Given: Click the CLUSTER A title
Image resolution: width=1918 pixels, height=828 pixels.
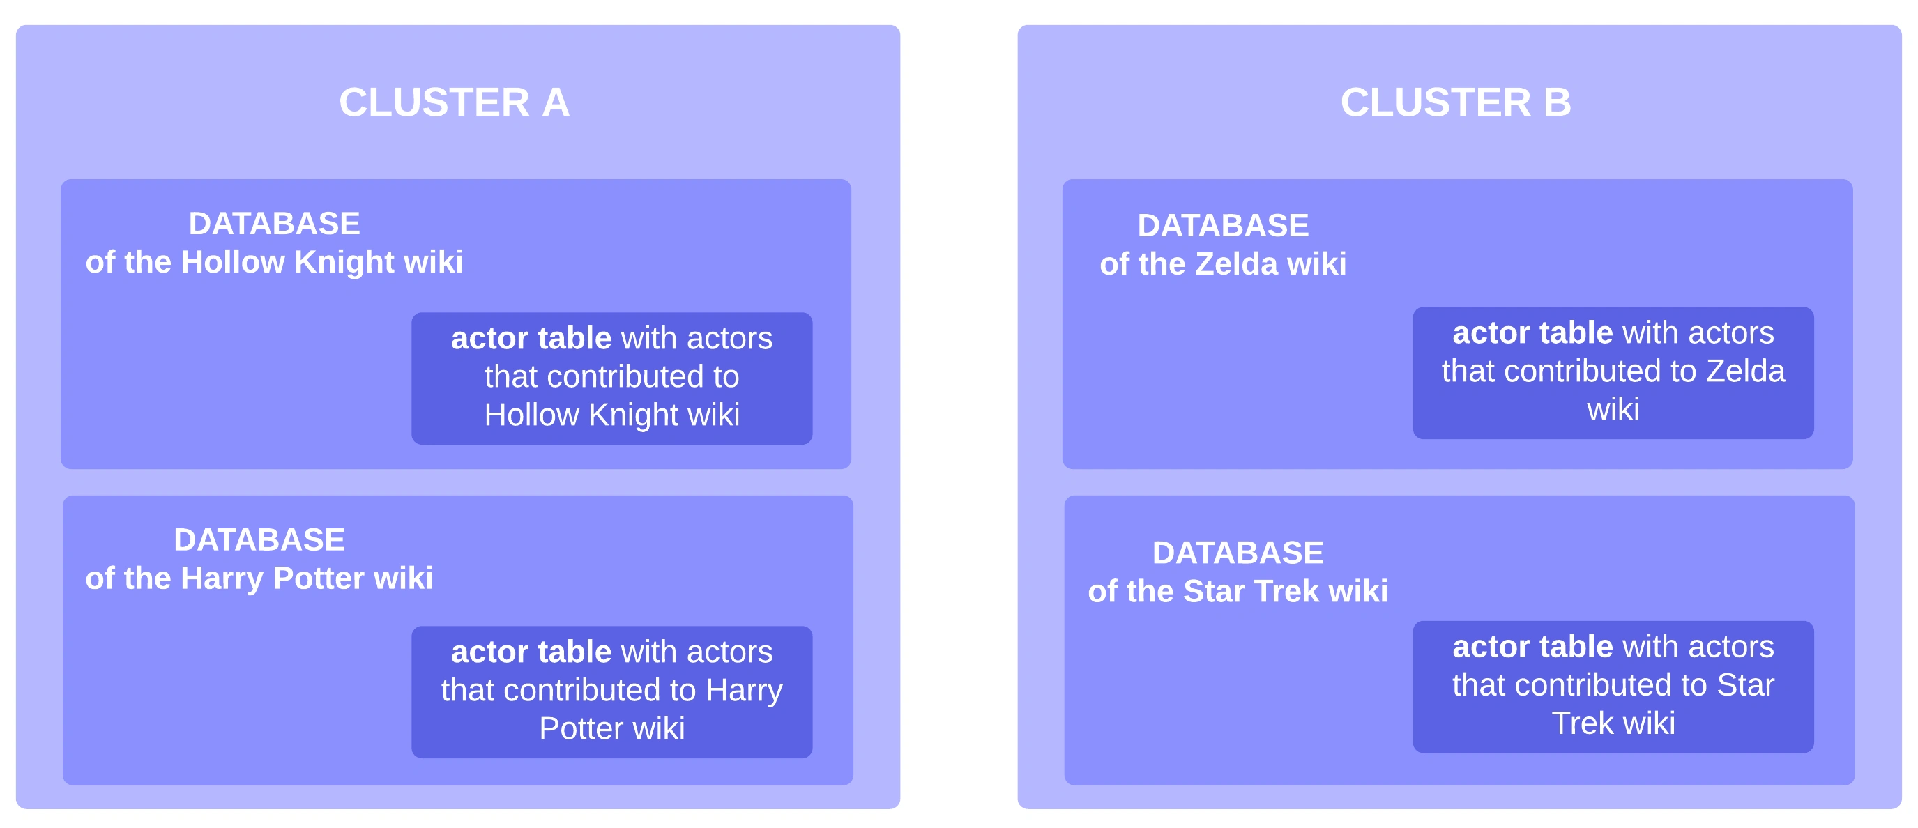Looking at the screenshot, I should tap(454, 102).
